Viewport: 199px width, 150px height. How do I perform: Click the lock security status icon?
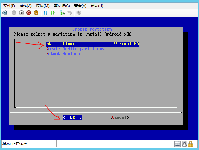coord(190,144)
